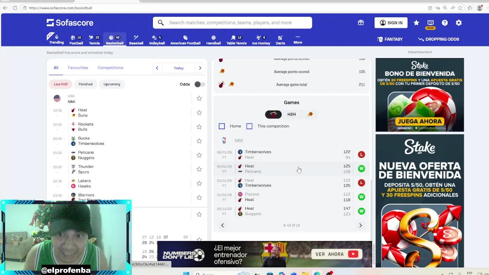Favourite the Heat vs Suns match
The width and height of the screenshot is (489, 275).
tap(199, 113)
